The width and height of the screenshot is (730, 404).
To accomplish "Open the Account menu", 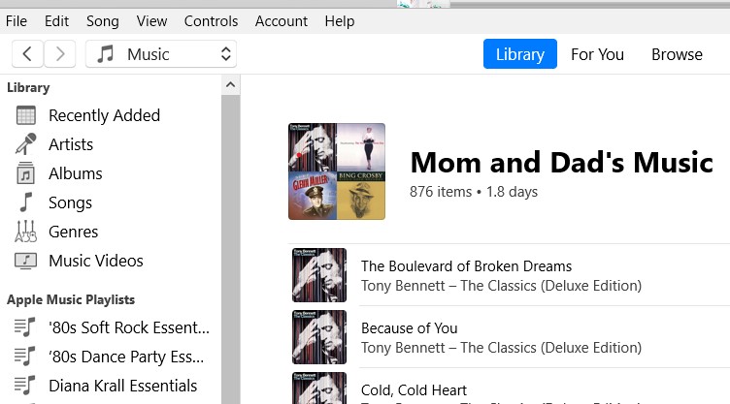I will [282, 21].
